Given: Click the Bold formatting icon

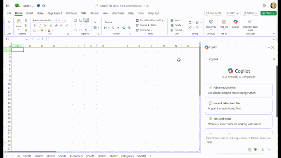Looking at the screenshot, I should (x=35, y=25).
